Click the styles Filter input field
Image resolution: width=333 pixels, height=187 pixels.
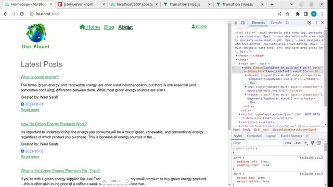258,143
